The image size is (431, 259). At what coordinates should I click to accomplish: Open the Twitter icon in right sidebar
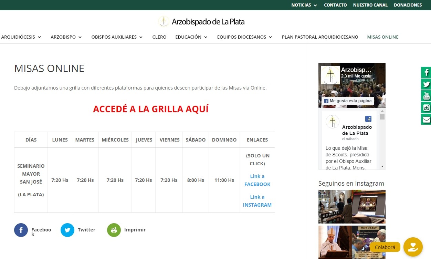tap(426, 84)
